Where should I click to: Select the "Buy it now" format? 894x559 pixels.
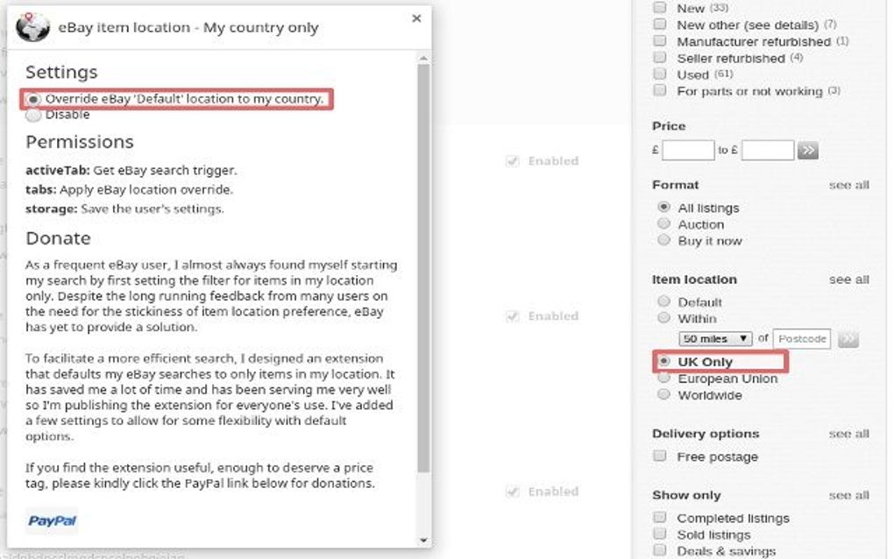click(x=664, y=240)
